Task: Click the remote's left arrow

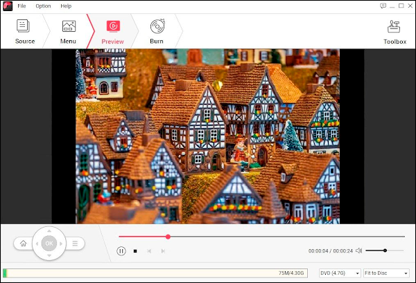Action: coord(37,244)
